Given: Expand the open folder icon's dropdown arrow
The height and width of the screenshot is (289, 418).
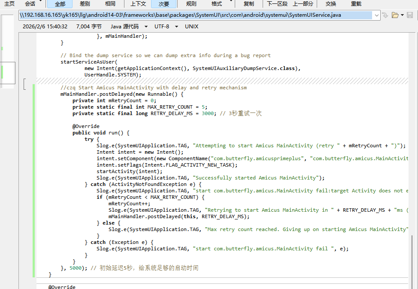Looking at the screenshot, I should tap(402, 15).
